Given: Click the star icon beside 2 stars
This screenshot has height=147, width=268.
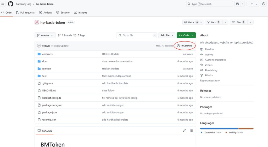Looking at the screenshot, I should tap(202, 65).
